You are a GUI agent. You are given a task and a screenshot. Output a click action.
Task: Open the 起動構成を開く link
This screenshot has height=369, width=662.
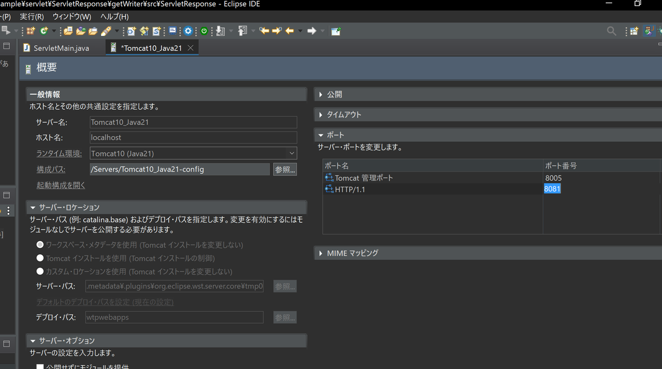[61, 185]
